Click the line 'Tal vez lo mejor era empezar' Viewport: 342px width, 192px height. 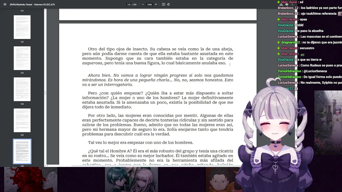tap(141, 143)
